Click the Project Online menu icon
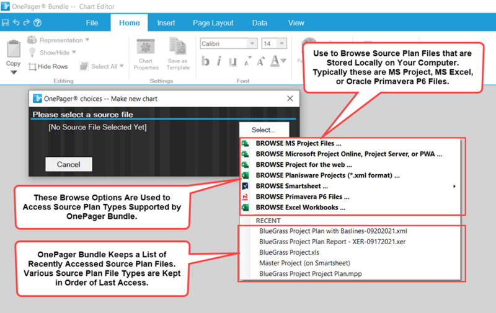 [245, 154]
